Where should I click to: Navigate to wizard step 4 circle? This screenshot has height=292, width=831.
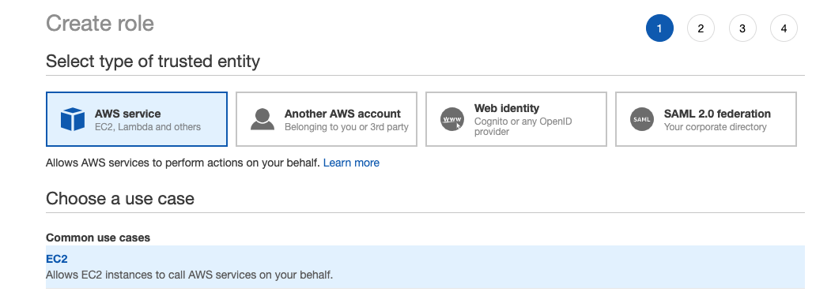coord(784,28)
